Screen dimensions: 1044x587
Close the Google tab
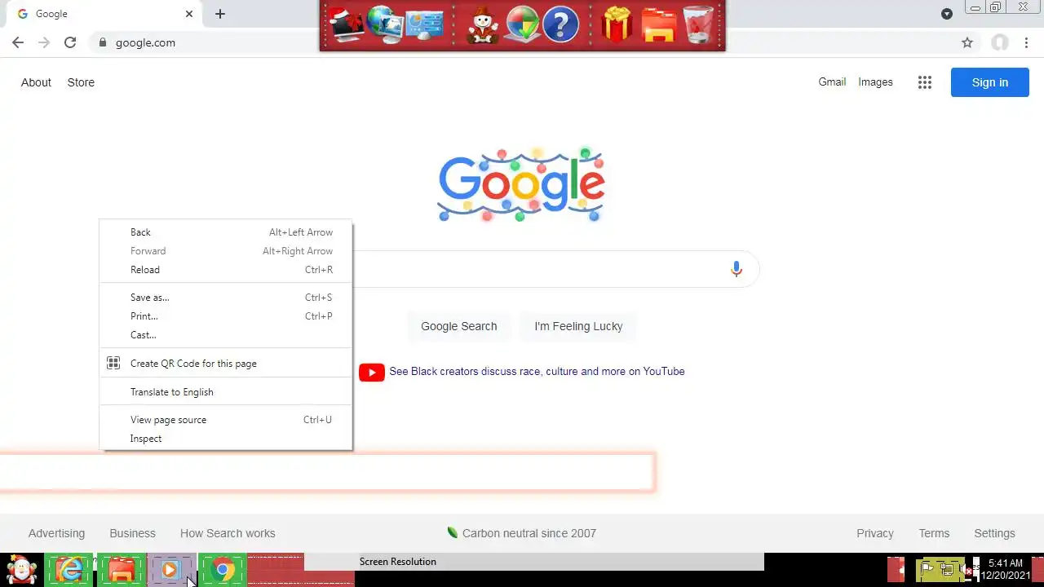[189, 14]
